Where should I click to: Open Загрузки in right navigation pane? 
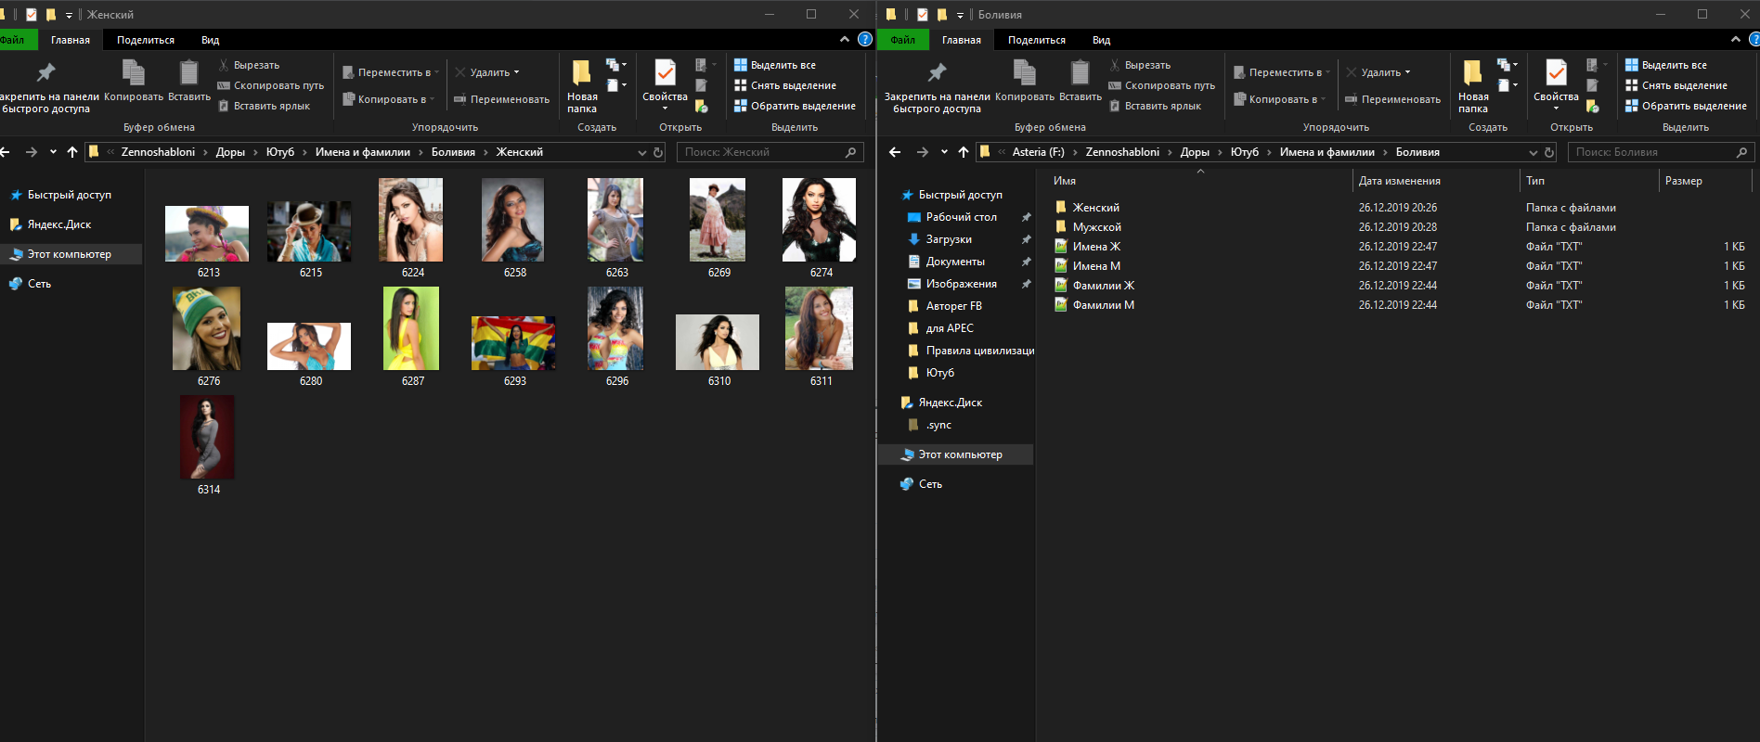tap(948, 239)
